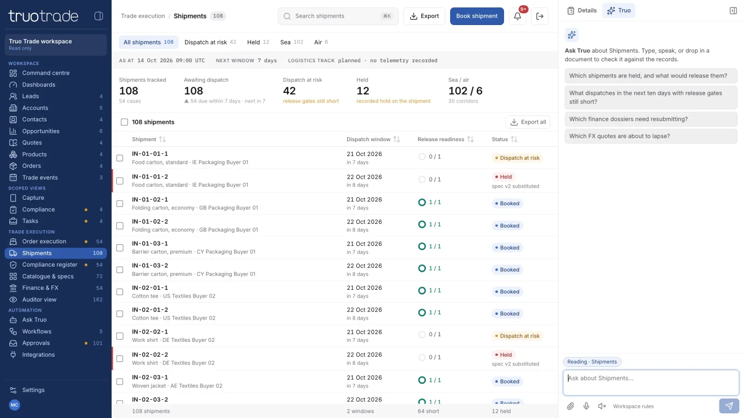Open Auditor view

(x=56, y=300)
